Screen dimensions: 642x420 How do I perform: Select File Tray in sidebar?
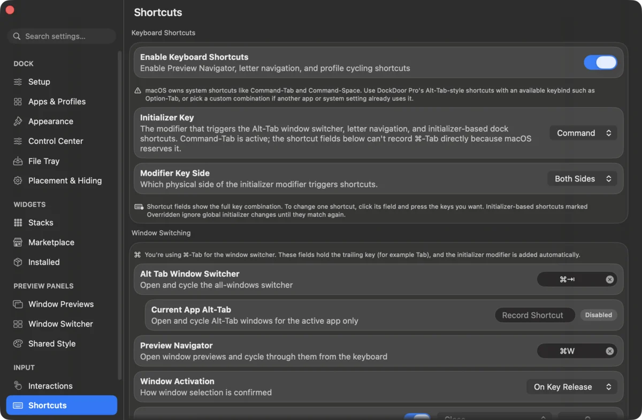[62, 161]
